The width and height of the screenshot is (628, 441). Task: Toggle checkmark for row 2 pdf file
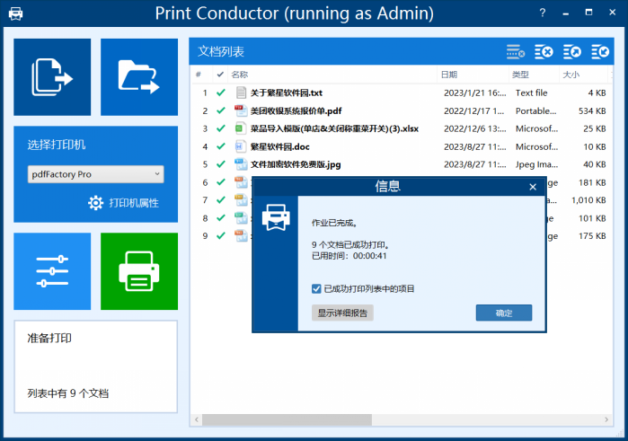tap(221, 111)
